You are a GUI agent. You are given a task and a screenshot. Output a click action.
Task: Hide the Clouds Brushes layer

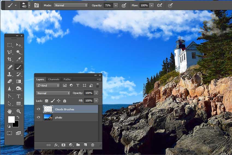click(38, 109)
